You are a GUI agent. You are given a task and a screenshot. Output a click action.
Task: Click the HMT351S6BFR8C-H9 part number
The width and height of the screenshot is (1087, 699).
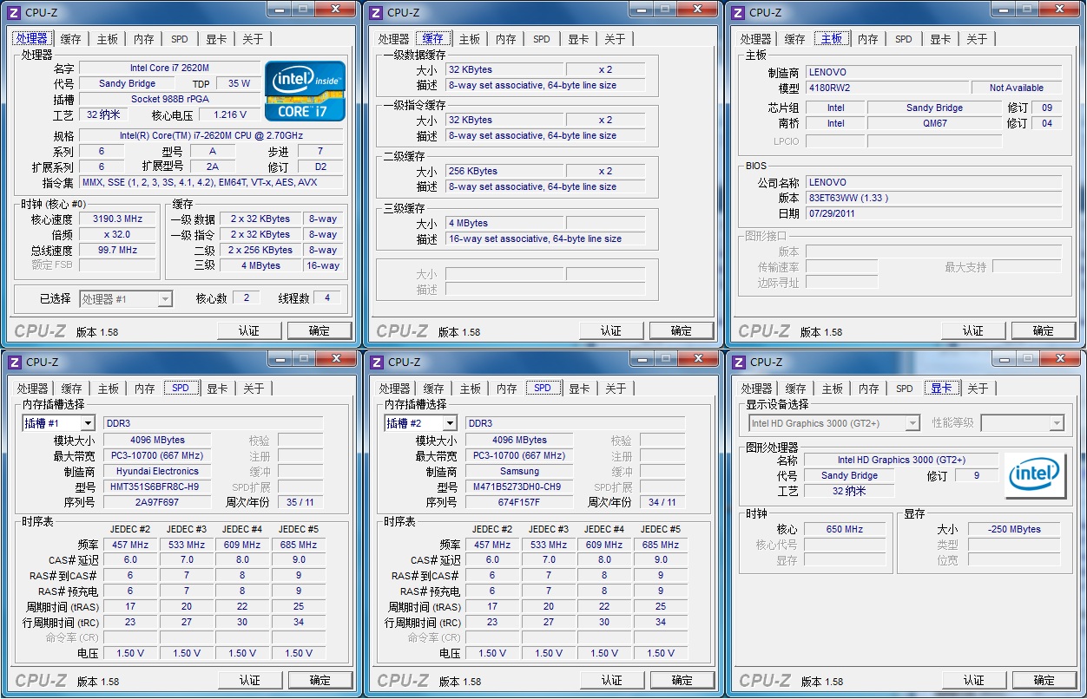tap(157, 487)
